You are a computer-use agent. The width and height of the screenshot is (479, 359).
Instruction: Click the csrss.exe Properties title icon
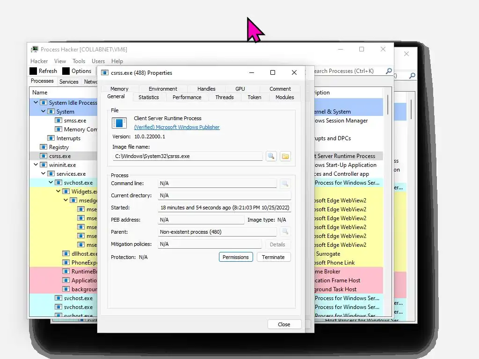(105, 72)
